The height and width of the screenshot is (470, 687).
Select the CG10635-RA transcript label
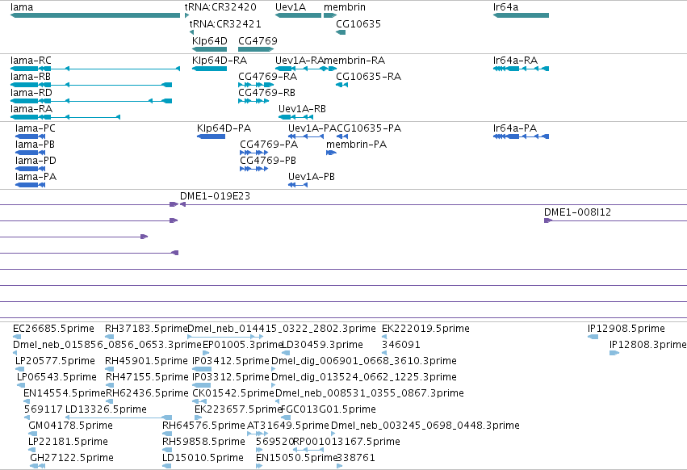coord(368,76)
